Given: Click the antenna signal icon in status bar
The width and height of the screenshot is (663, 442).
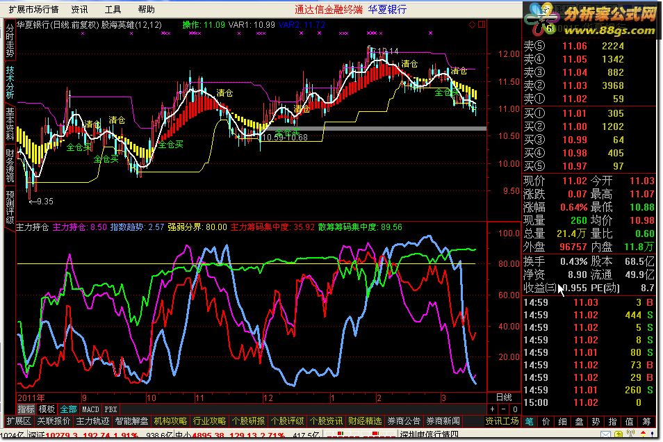Looking at the screenshot, I should [631, 434].
